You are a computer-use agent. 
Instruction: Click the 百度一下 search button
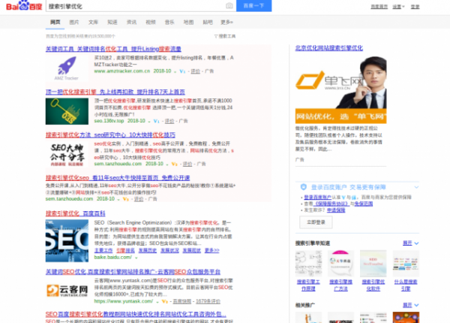pos(253,6)
